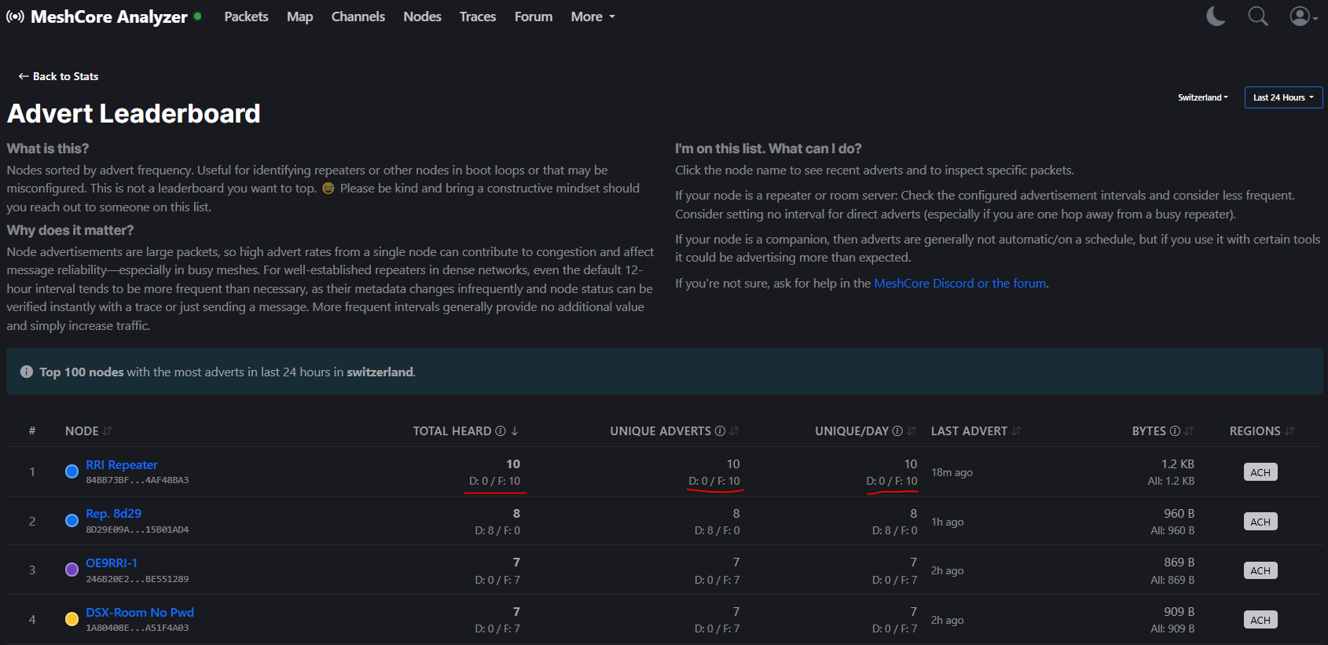Screen dimensions: 1328x645
Task: Click the Total Heard info icon
Action: point(500,431)
